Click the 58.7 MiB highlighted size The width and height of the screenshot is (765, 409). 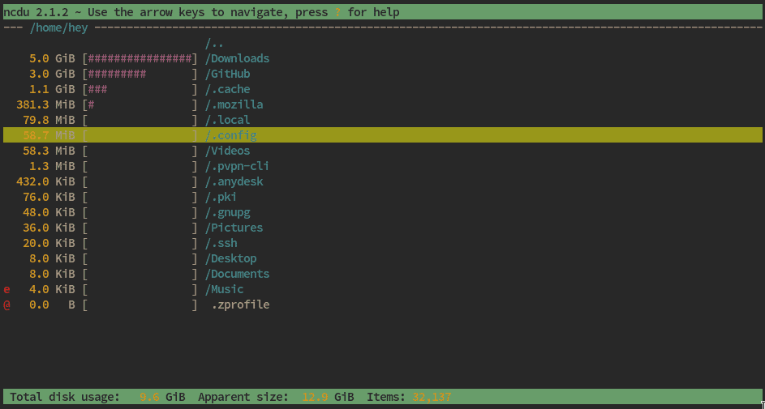[49, 135]
